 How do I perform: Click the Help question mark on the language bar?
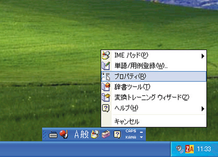click(x=117, y=134)
